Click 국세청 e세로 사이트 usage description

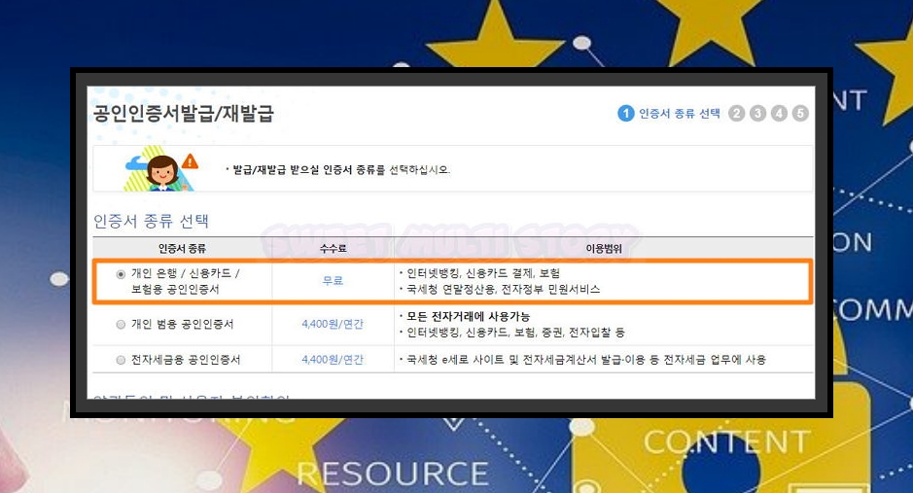(x=585, y=360)
